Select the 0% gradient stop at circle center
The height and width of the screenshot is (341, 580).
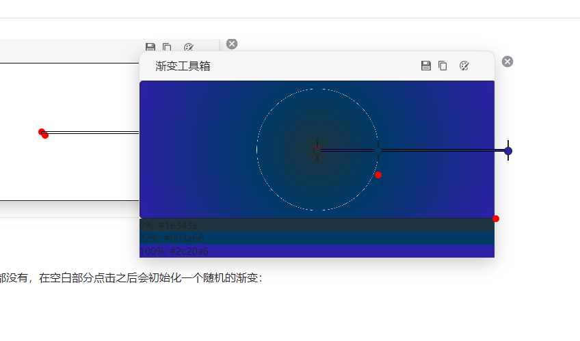pyautogui.click(x=317, y=150)
